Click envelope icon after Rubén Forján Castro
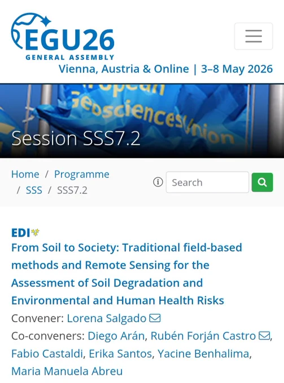 [264, 336]
